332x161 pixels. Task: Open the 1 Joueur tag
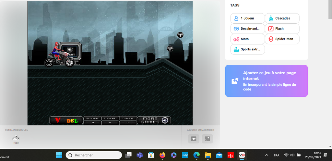(247, 19)
